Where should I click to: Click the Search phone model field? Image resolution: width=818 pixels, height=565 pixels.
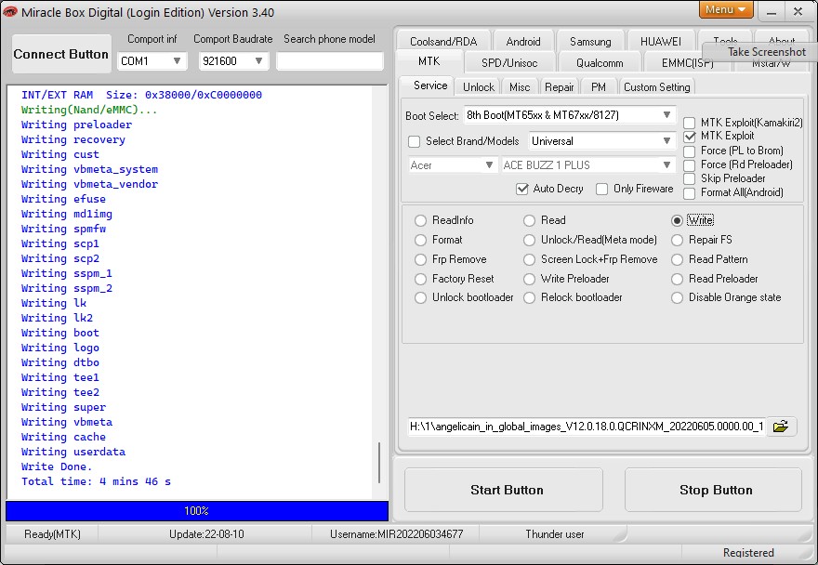329,61
